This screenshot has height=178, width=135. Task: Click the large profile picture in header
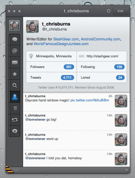click(32, 26)
